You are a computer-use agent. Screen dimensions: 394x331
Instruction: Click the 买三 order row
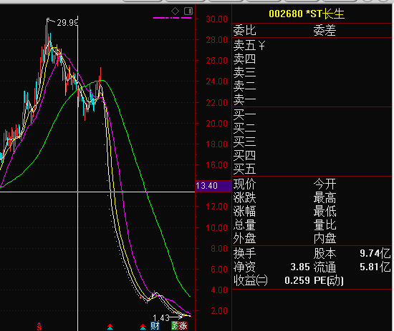312,142
